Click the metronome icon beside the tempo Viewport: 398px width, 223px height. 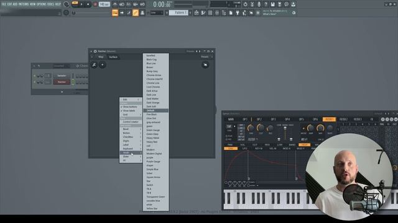[115, 4]
